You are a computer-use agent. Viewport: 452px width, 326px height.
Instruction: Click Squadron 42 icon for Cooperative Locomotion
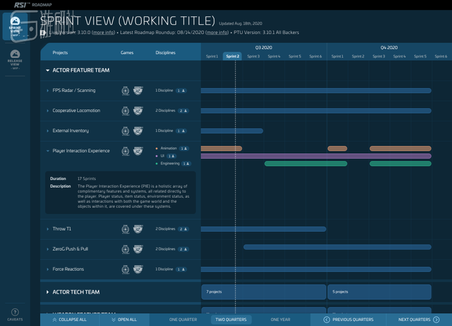138,110
